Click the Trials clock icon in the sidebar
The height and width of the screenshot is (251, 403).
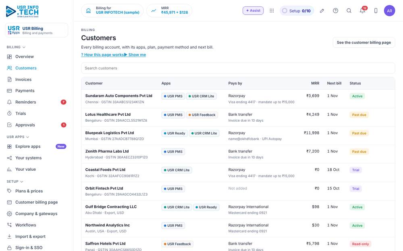[x=9, y=113]
